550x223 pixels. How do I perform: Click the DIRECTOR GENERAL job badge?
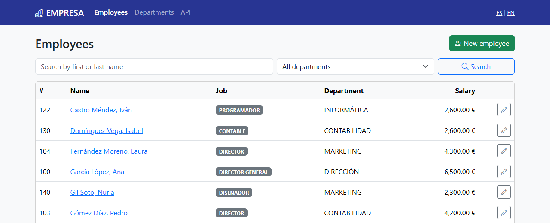(x=244, y=172)
